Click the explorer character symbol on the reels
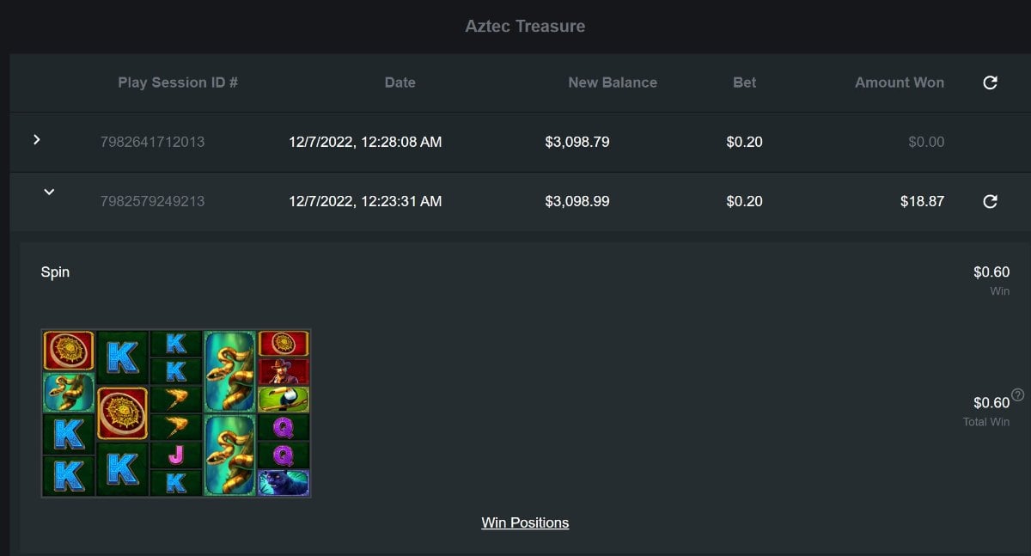The image size is (1031, 556). point(284,372)
